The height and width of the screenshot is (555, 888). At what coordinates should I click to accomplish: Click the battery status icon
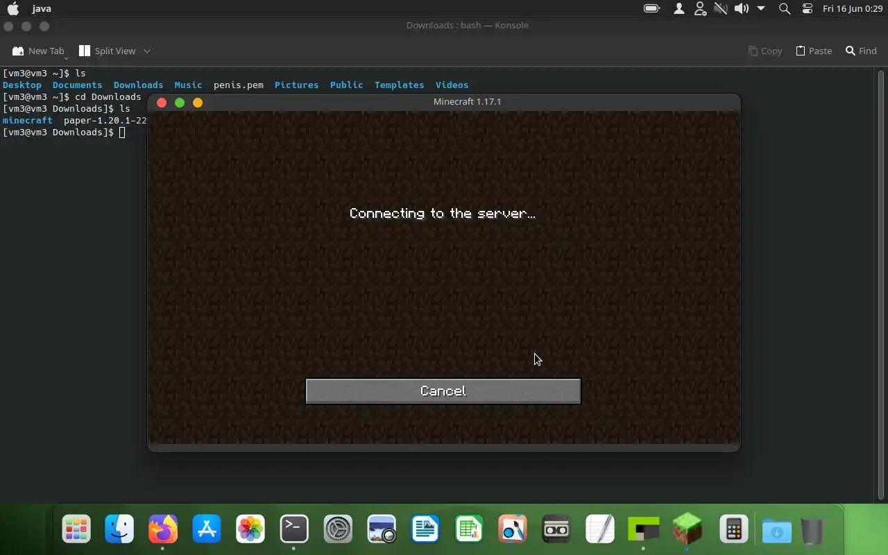coord(651,8)
